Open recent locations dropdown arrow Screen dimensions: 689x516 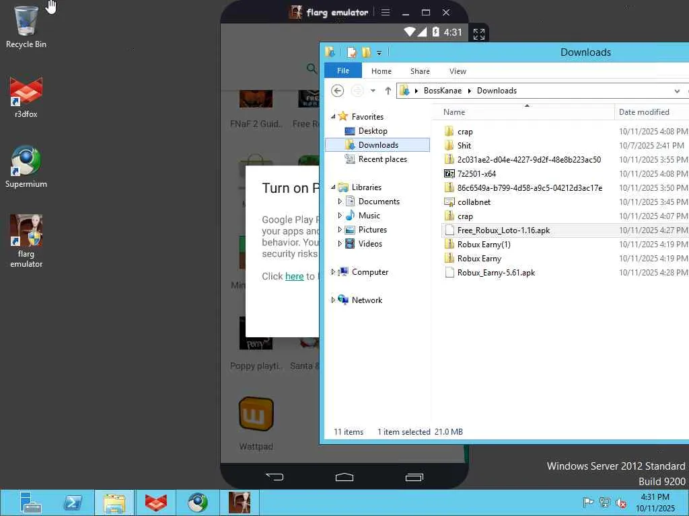pos(373,91)
